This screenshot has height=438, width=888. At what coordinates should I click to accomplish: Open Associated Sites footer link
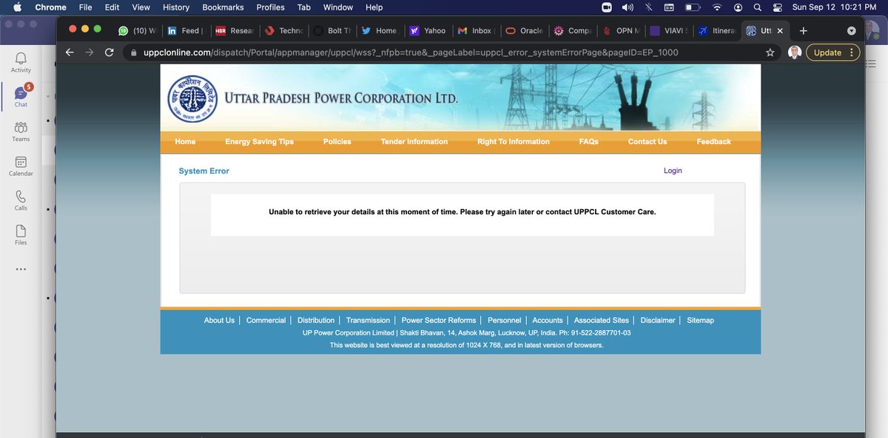[602, 321]
